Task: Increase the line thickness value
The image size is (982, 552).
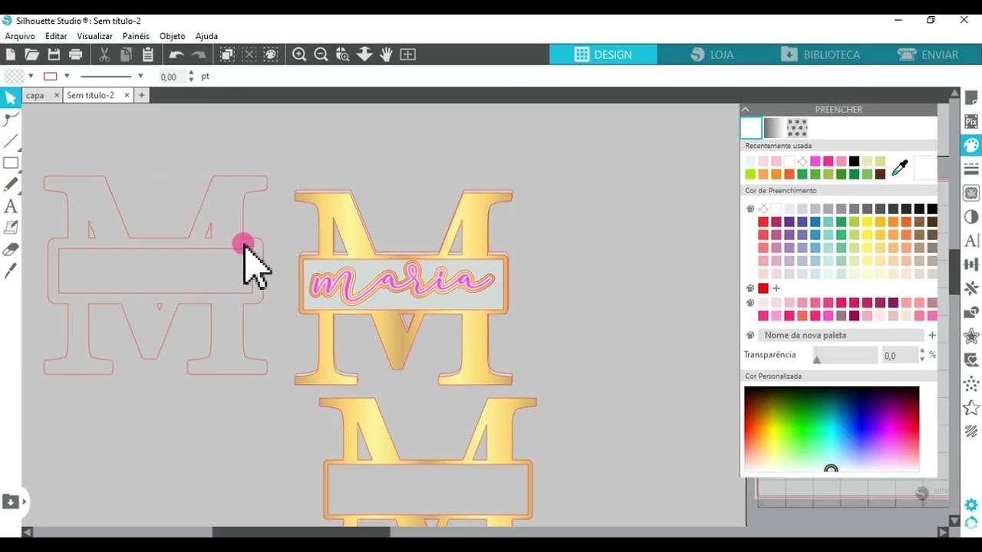Action: click(191, 73)
